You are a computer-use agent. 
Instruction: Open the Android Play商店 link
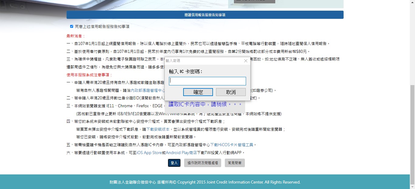click(x=181, y=153)
